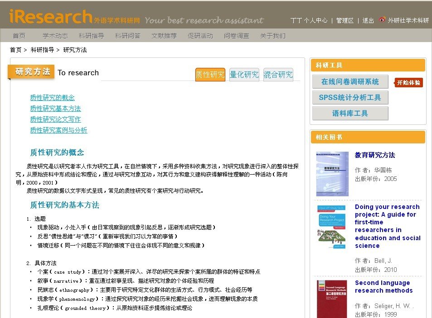432x318 pixels.
Task: Click the list item 2. 具体方法
Action: pos(41,263)
